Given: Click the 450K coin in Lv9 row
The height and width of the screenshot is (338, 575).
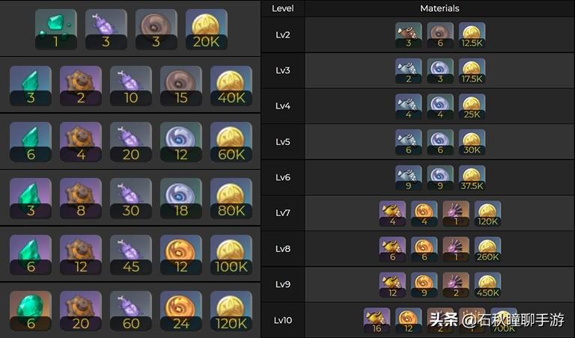Looking at the screenshot, I should 487,285.
